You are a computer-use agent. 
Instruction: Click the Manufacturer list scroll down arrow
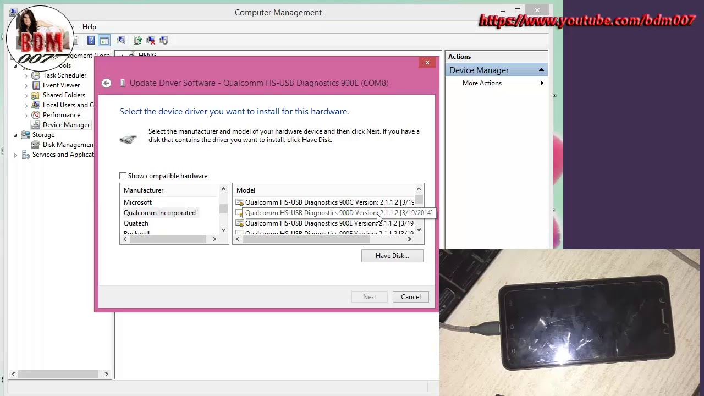223,230
